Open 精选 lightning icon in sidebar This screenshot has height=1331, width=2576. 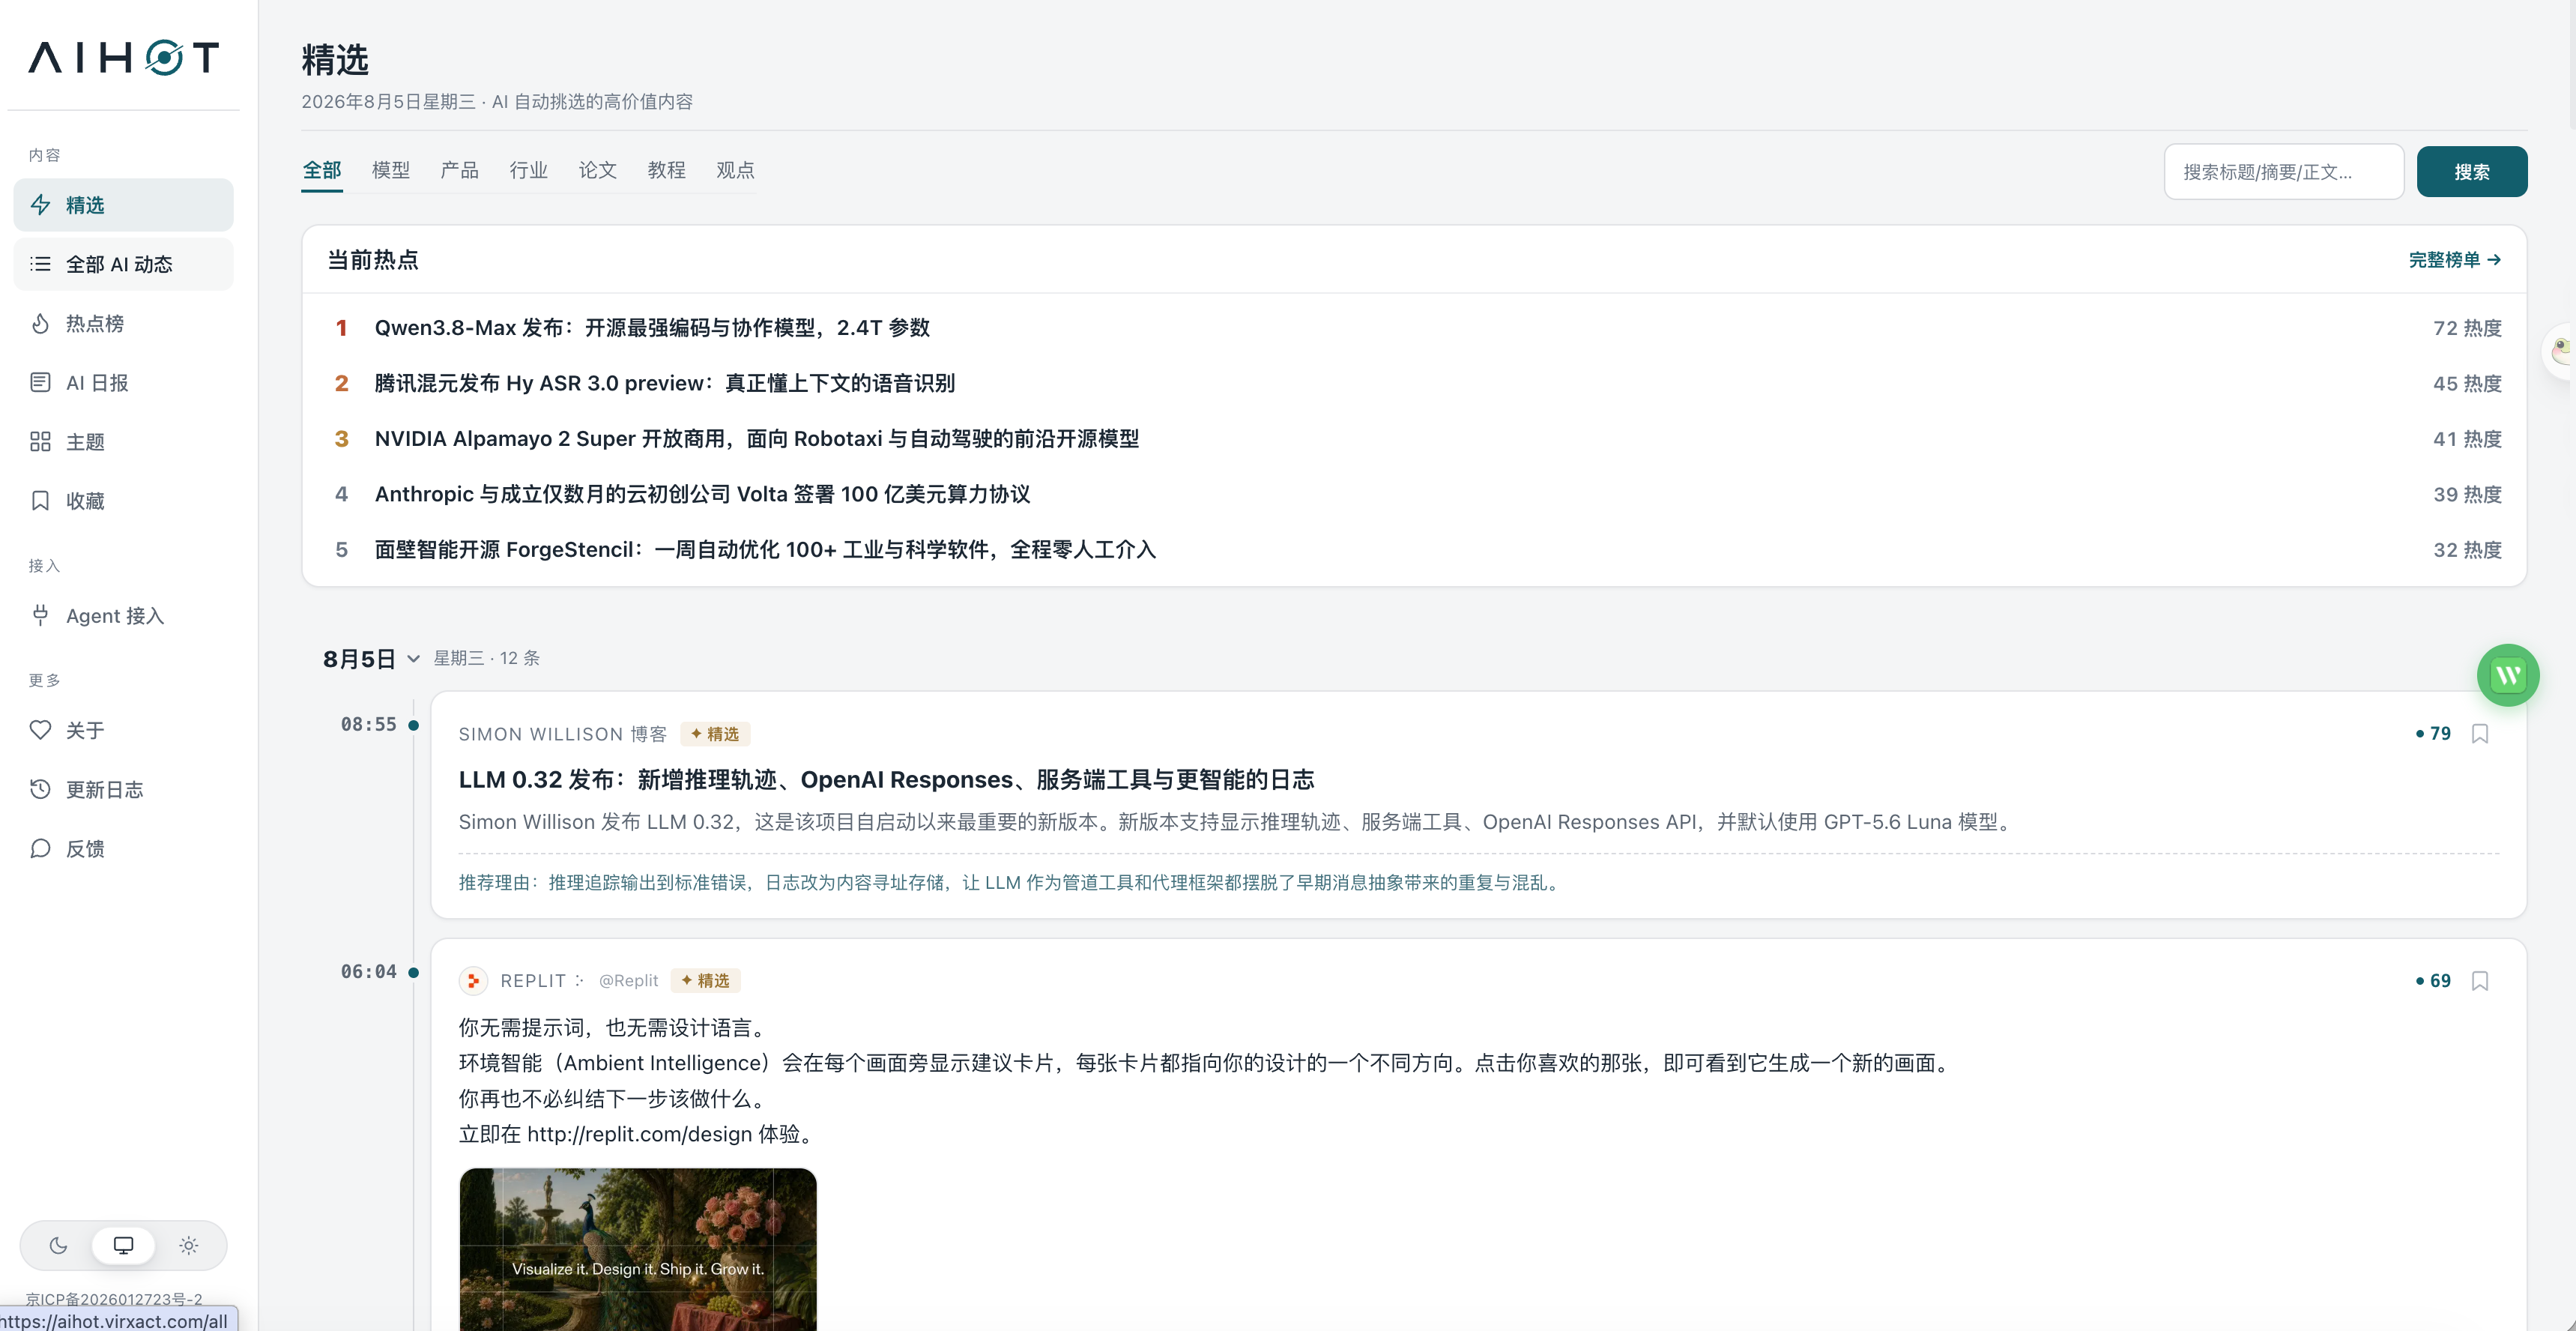(40, 205)
